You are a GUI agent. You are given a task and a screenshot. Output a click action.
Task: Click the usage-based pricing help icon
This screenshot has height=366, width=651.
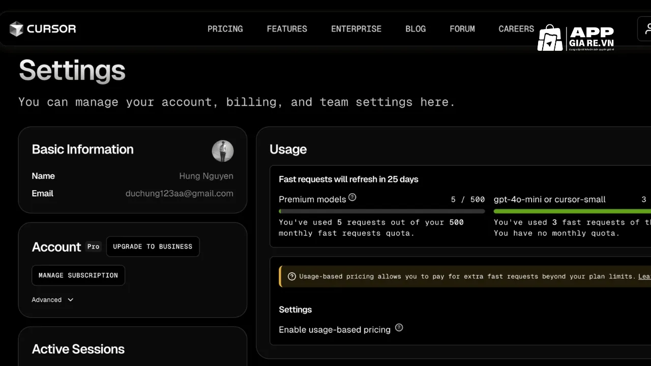399,328
